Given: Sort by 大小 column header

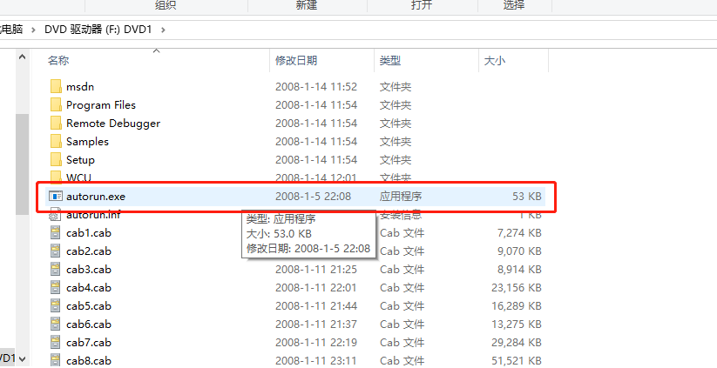Looking at the screenshot, I should 494,60.
